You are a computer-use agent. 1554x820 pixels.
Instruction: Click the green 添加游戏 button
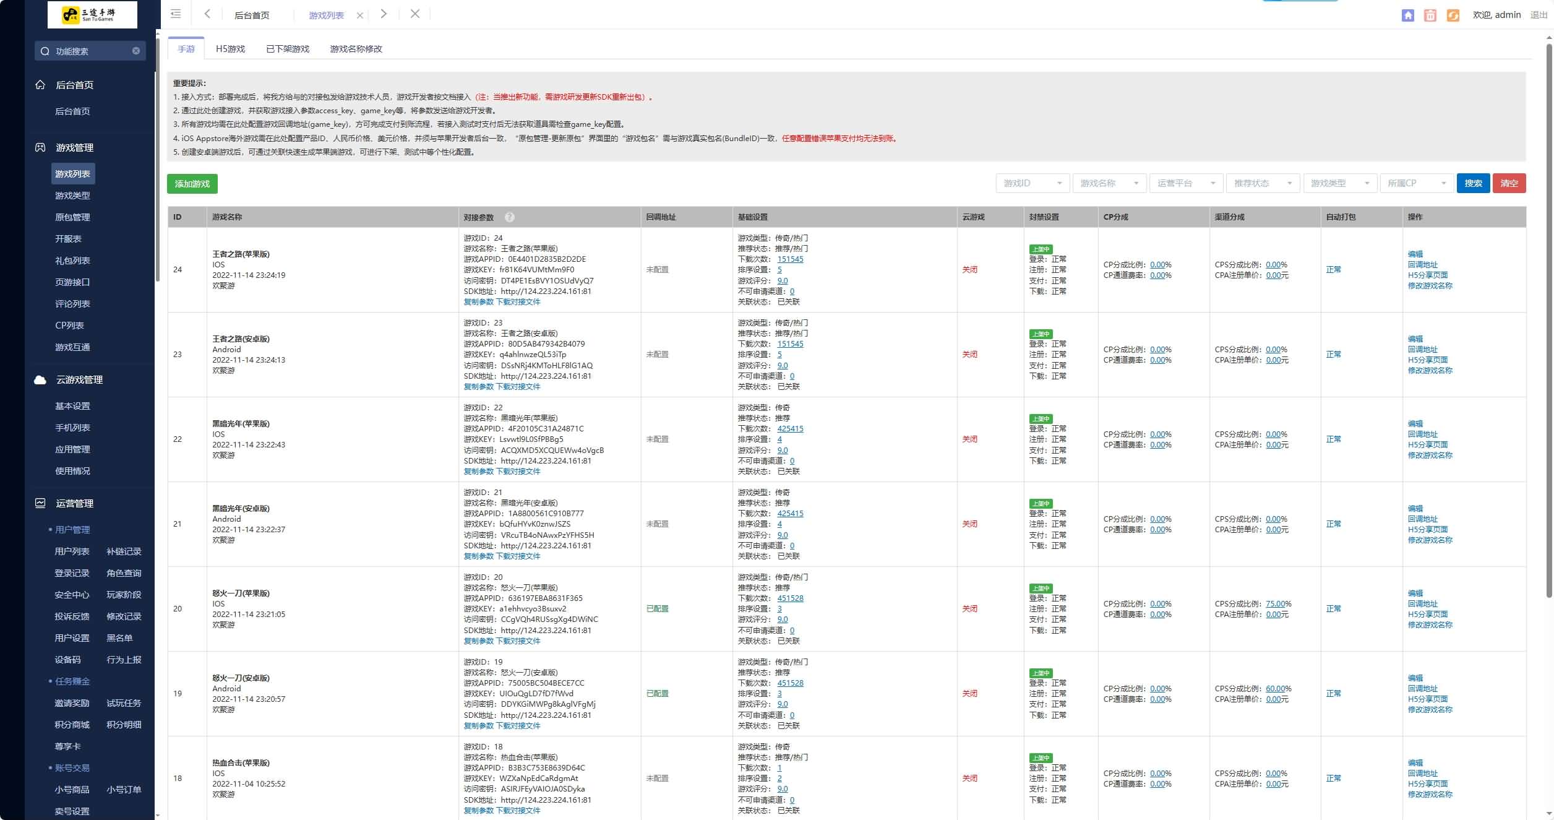pyautogui.click(x=192, y=184)
